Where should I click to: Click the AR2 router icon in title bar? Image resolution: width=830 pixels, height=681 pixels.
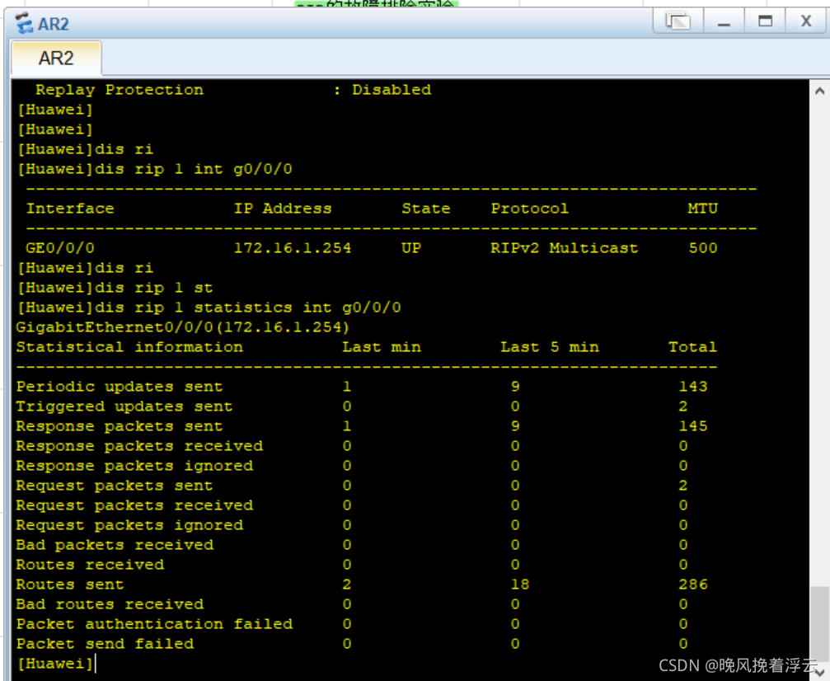coord(23,23)
